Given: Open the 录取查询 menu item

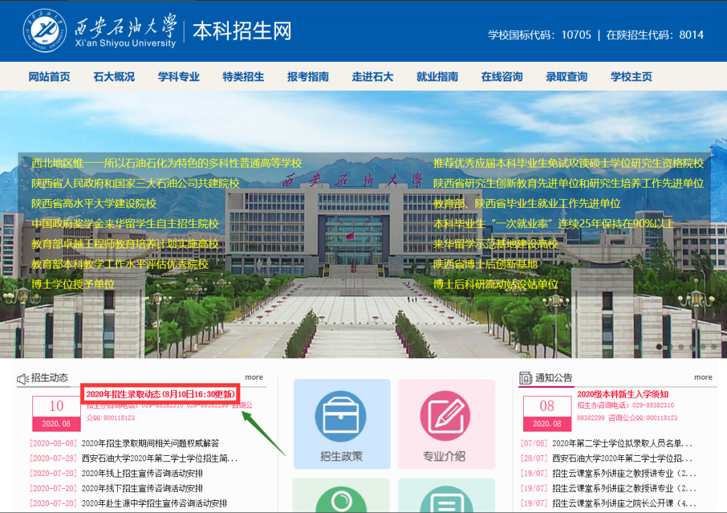Looking at the screenshot, I should click(567, 77).
